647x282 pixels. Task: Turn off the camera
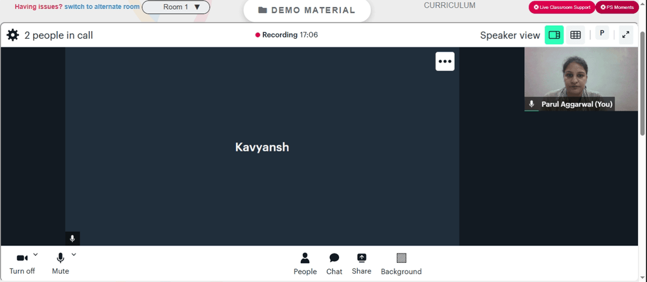tap(22, 264)
